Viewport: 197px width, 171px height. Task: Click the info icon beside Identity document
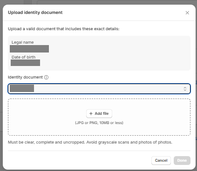pyautogui.click(x=46, y=77)
